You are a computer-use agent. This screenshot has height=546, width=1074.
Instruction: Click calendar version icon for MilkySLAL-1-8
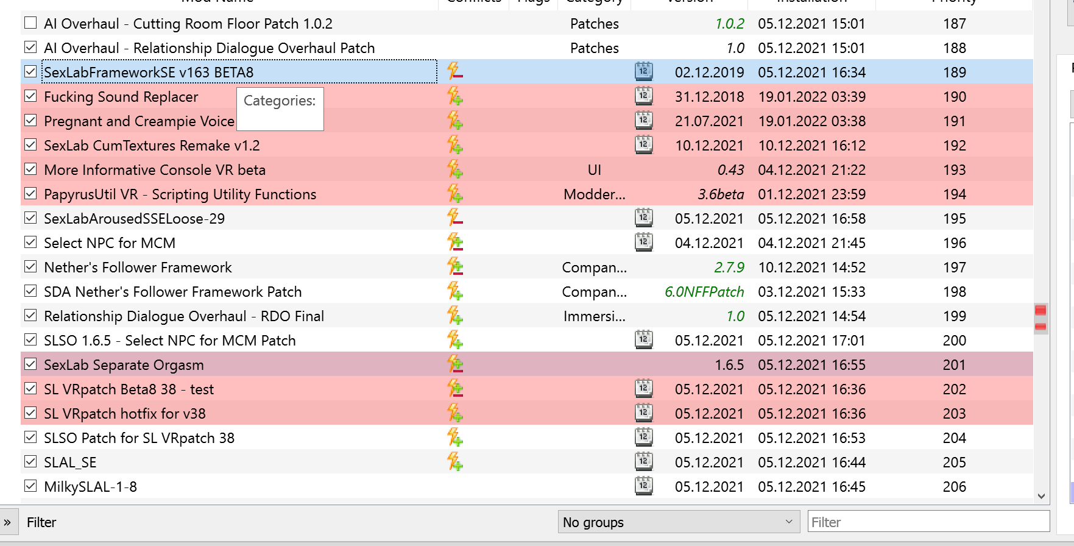643,486
